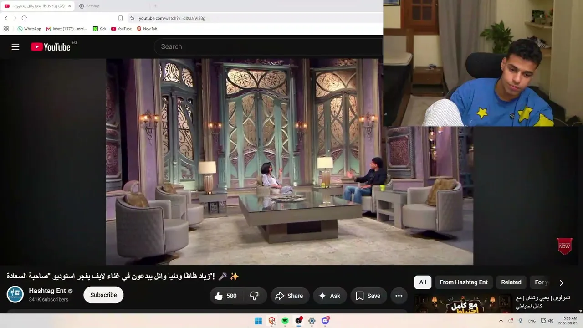This screenshot has width=583, height=328.
Task: Open the Brave browser taskbar icon
Action: click(x=272, y=321)
